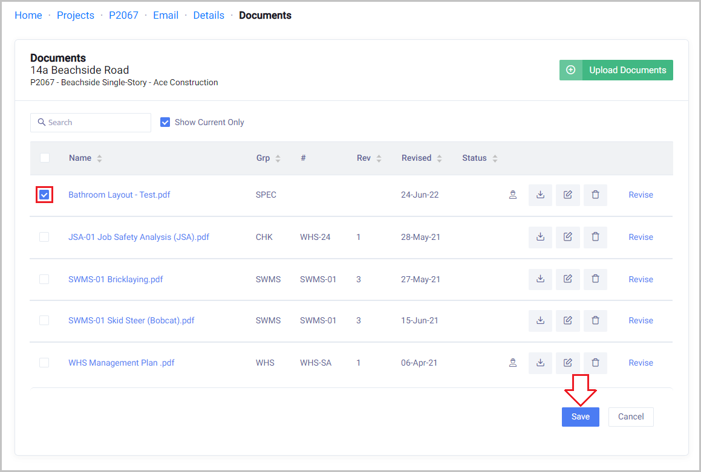Click the person icon on Bathroom Layout row
Screen dimensions: 701x472
[x=513, y=195]
